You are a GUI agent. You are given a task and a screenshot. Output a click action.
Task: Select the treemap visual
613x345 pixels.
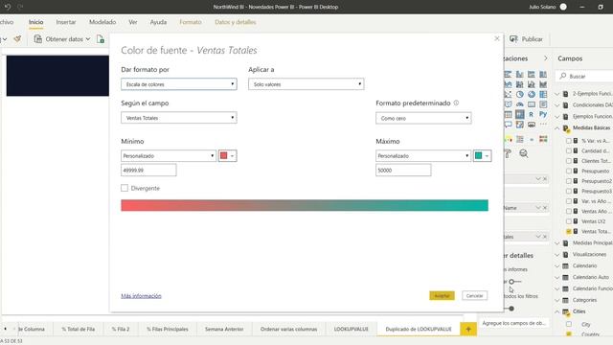coord(543,94)
